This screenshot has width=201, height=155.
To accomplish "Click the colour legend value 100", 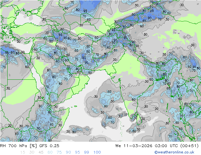I will pos(97,152).
